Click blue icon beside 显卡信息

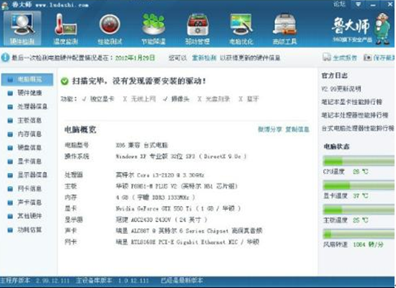(10, 162)
